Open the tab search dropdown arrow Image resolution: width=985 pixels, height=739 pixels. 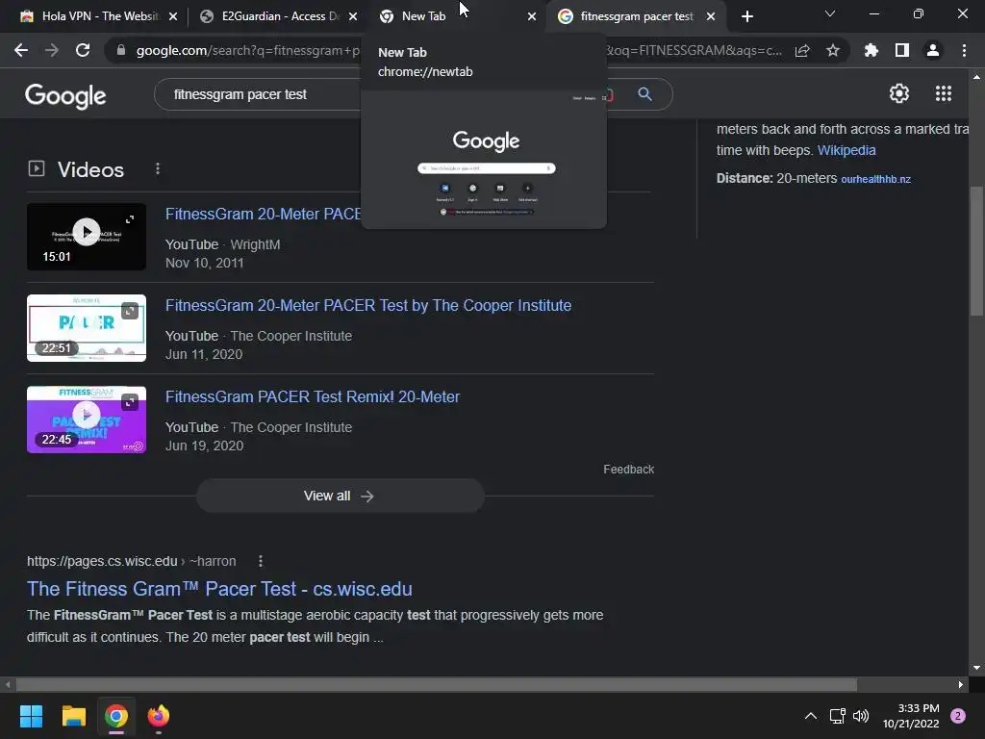coord(829,13)
